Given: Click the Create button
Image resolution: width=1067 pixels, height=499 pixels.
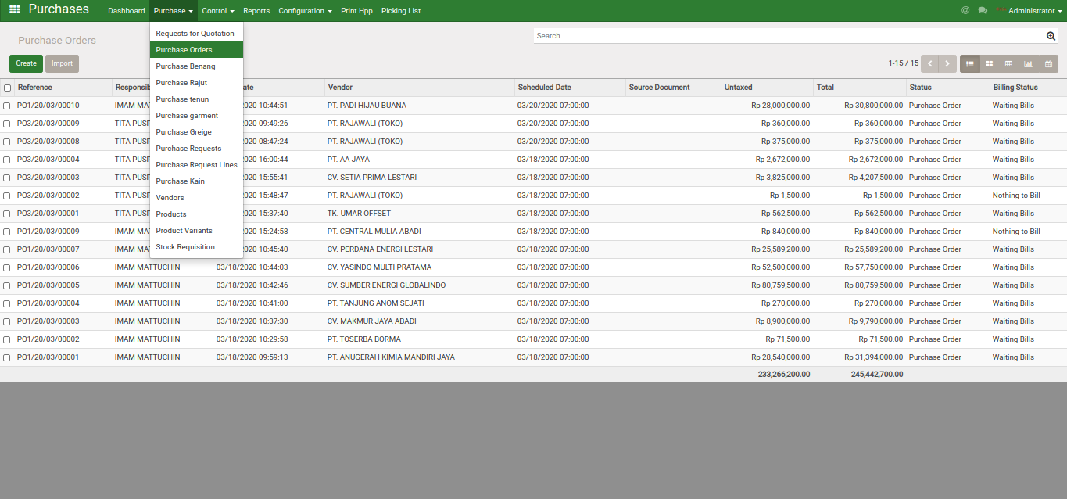Looking at the screenshot, I should click(26, 64).
